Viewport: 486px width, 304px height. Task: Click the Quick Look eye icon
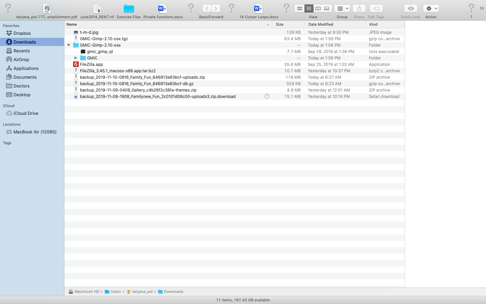click(x=410, y=8)
